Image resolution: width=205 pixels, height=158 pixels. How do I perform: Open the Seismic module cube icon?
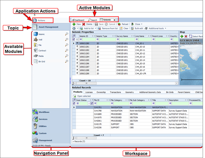tap(36, 34)
